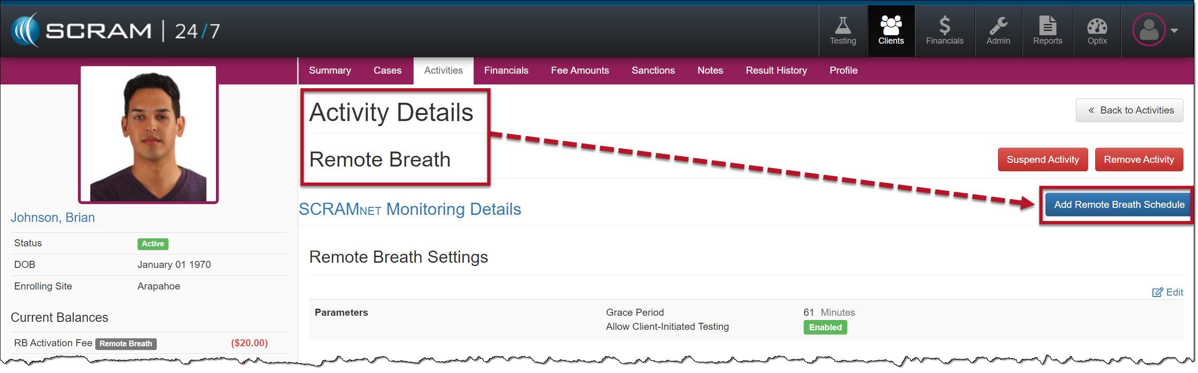
Task: Open the Result History tab
Action: [x=776, y=70]
